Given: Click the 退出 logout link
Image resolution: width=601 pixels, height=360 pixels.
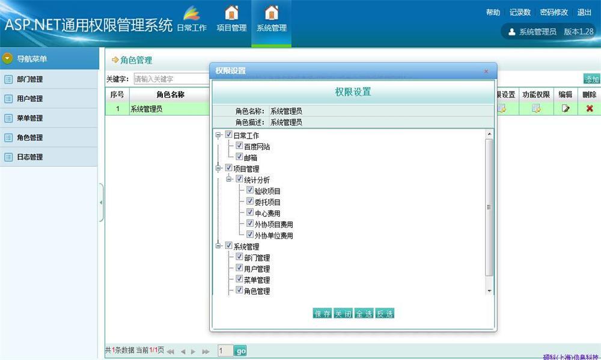Looking at the screenshot, I should (585, 12).
